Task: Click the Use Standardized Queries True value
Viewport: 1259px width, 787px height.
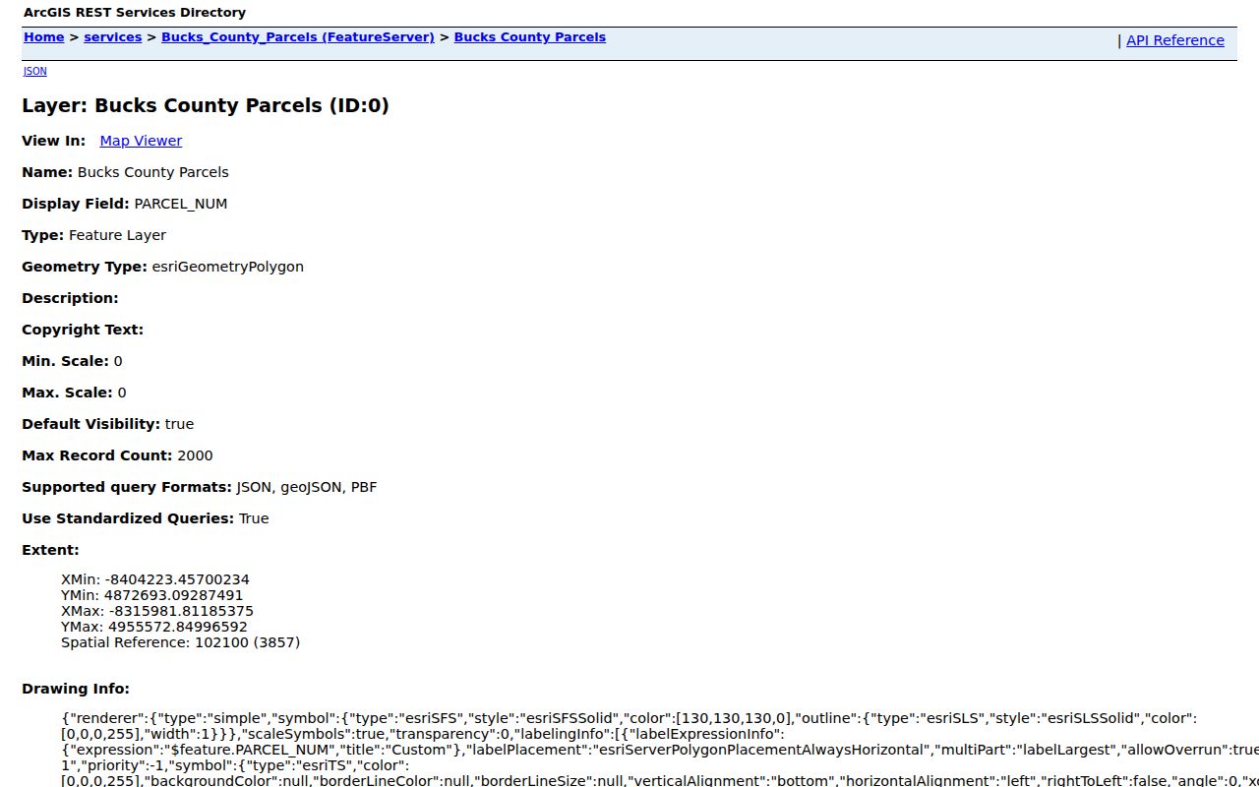Action: pyautogui.click(x=254, y=518)
